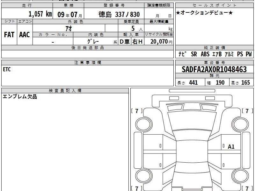
Task: Click the front-left tire [7] rating
Action: tap(137, 111)
